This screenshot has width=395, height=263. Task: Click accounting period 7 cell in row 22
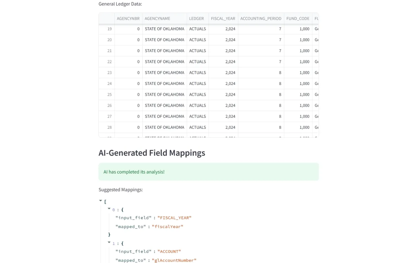261,62
